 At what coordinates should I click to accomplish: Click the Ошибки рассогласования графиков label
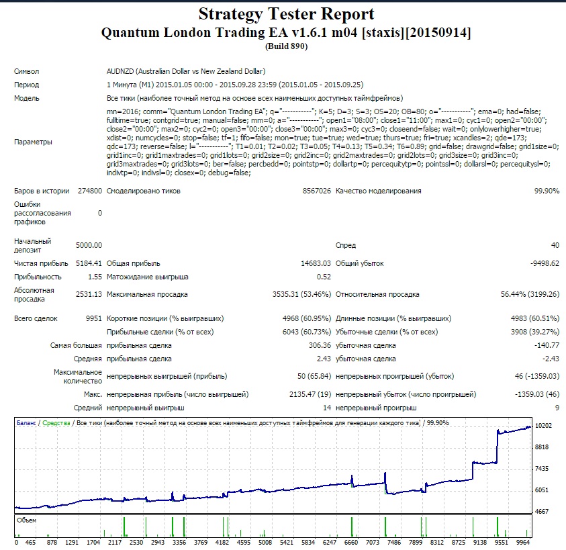(x=42, y=213)
